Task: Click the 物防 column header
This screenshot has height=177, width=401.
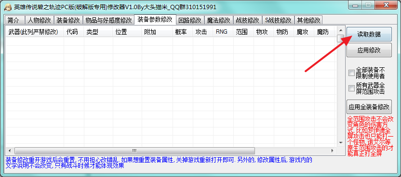Action: pos(284,32)
